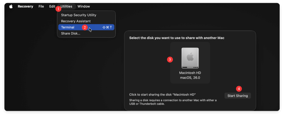The width and height of the screenshot is (284, 116).
Task: Click the "macOS, 26.0" version text
Action: click(x=190, y=78)
